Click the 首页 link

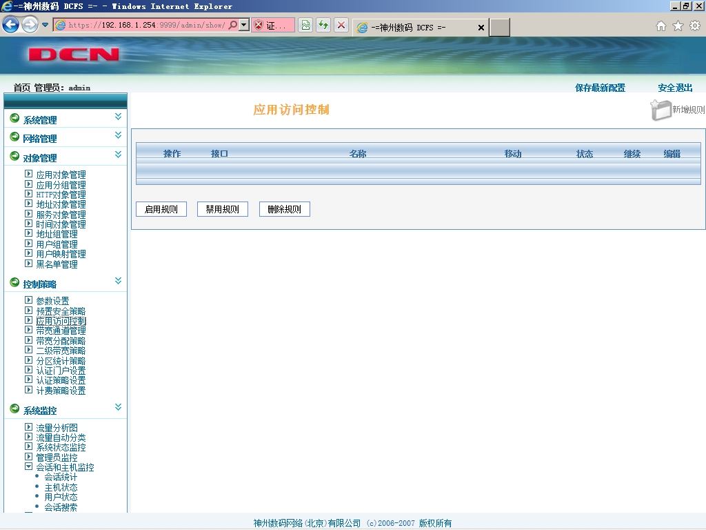pyautogui.click(x=21, y=88)
